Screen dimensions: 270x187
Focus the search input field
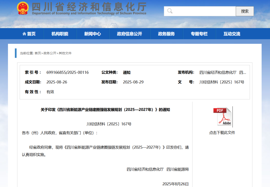tap(200, 11)
